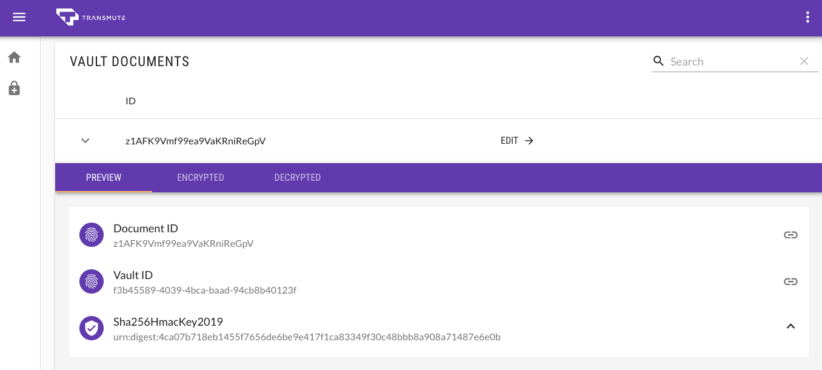This screenshot has width=822, height=370.
Task: Click the Vault ID link icon
Action: (790, 281)
